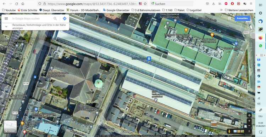Click the Stephen Doorly & Company pin
The width and height of the screenshot is (266, 137).
[x=23, y=102]
